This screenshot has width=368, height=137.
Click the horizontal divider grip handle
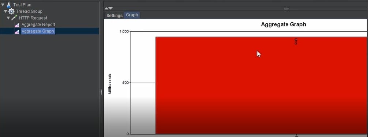point(286,8)
